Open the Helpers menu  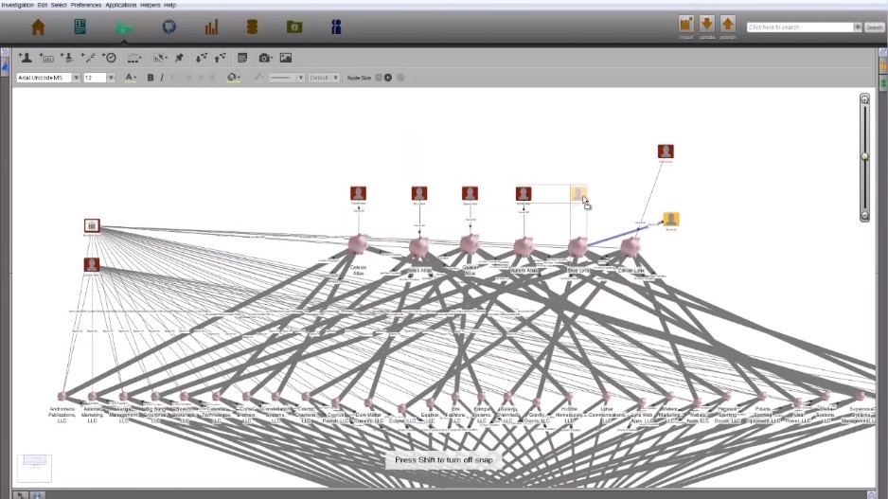coord(151,5)
